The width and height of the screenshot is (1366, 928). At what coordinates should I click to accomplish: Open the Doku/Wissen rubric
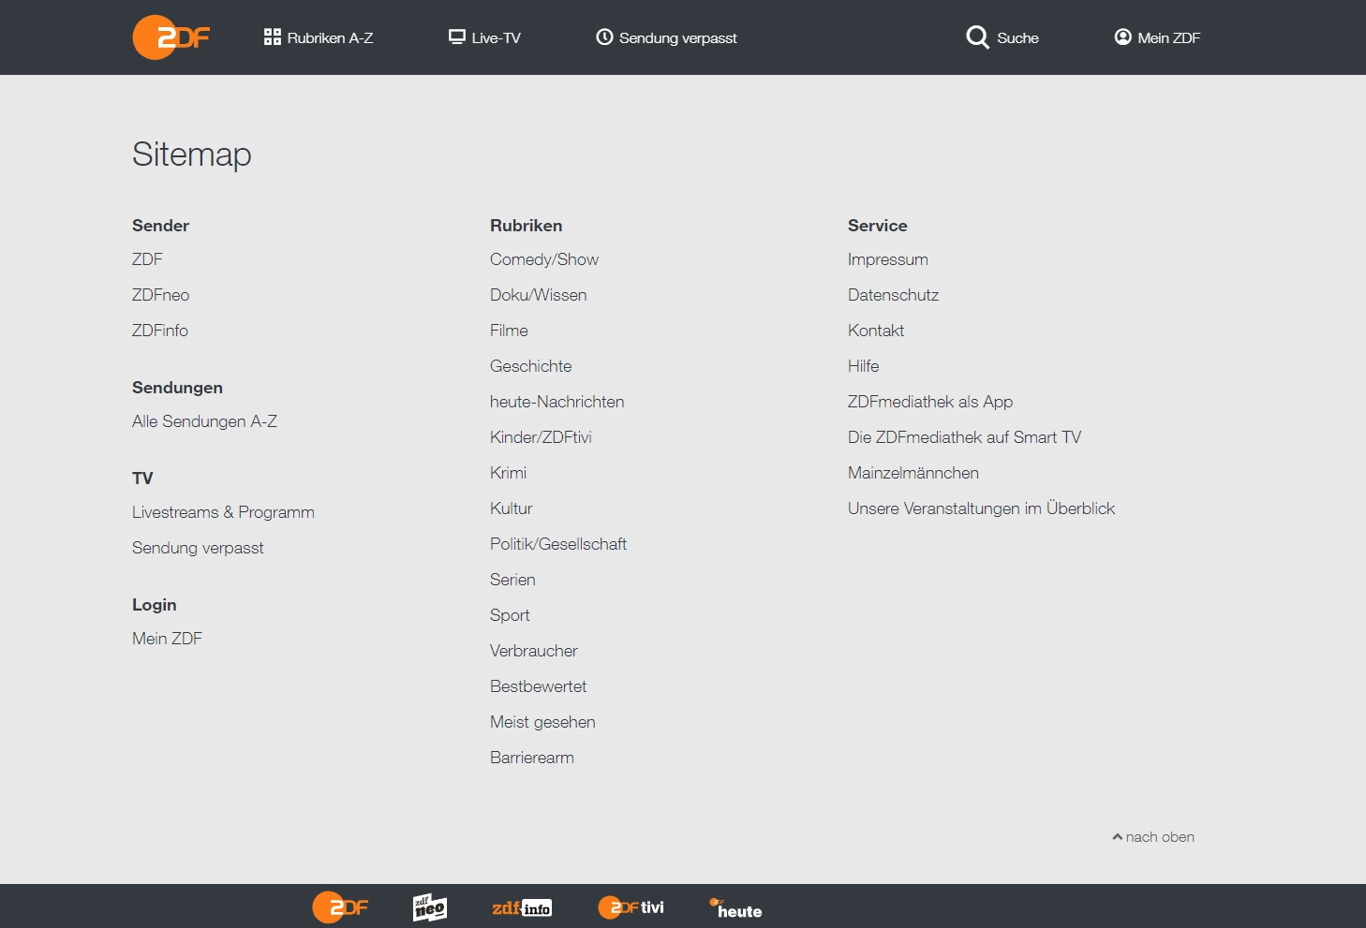pyautogui.click(x=539, y=295)
